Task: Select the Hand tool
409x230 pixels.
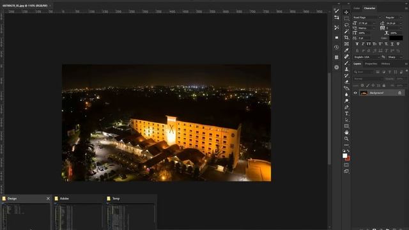Action: click(x=346, y=132)
